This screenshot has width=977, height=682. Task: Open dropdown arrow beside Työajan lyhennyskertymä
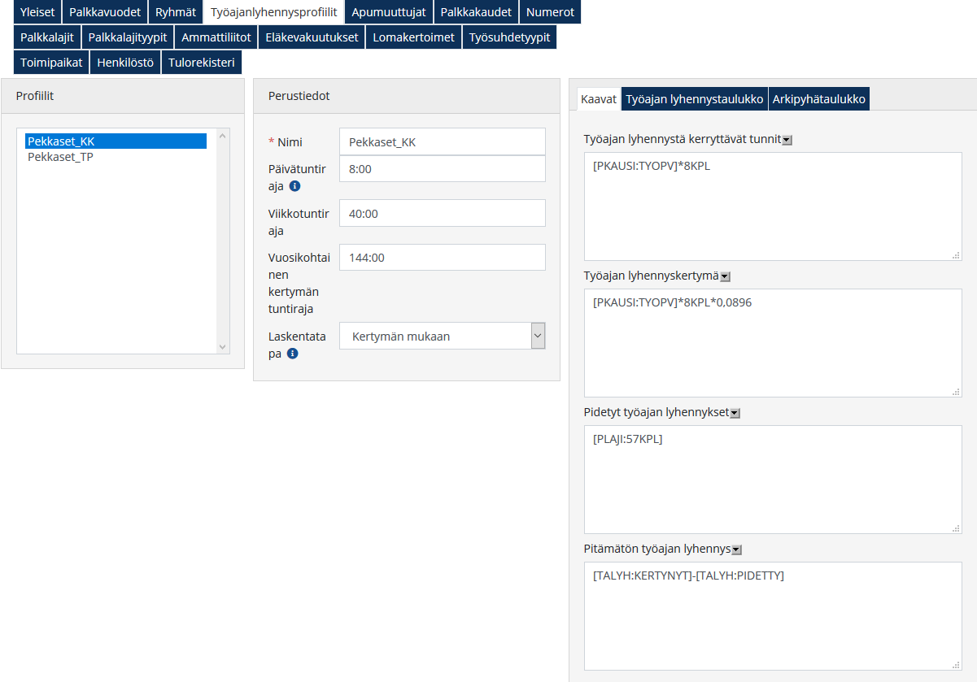(x=725, y=276)
